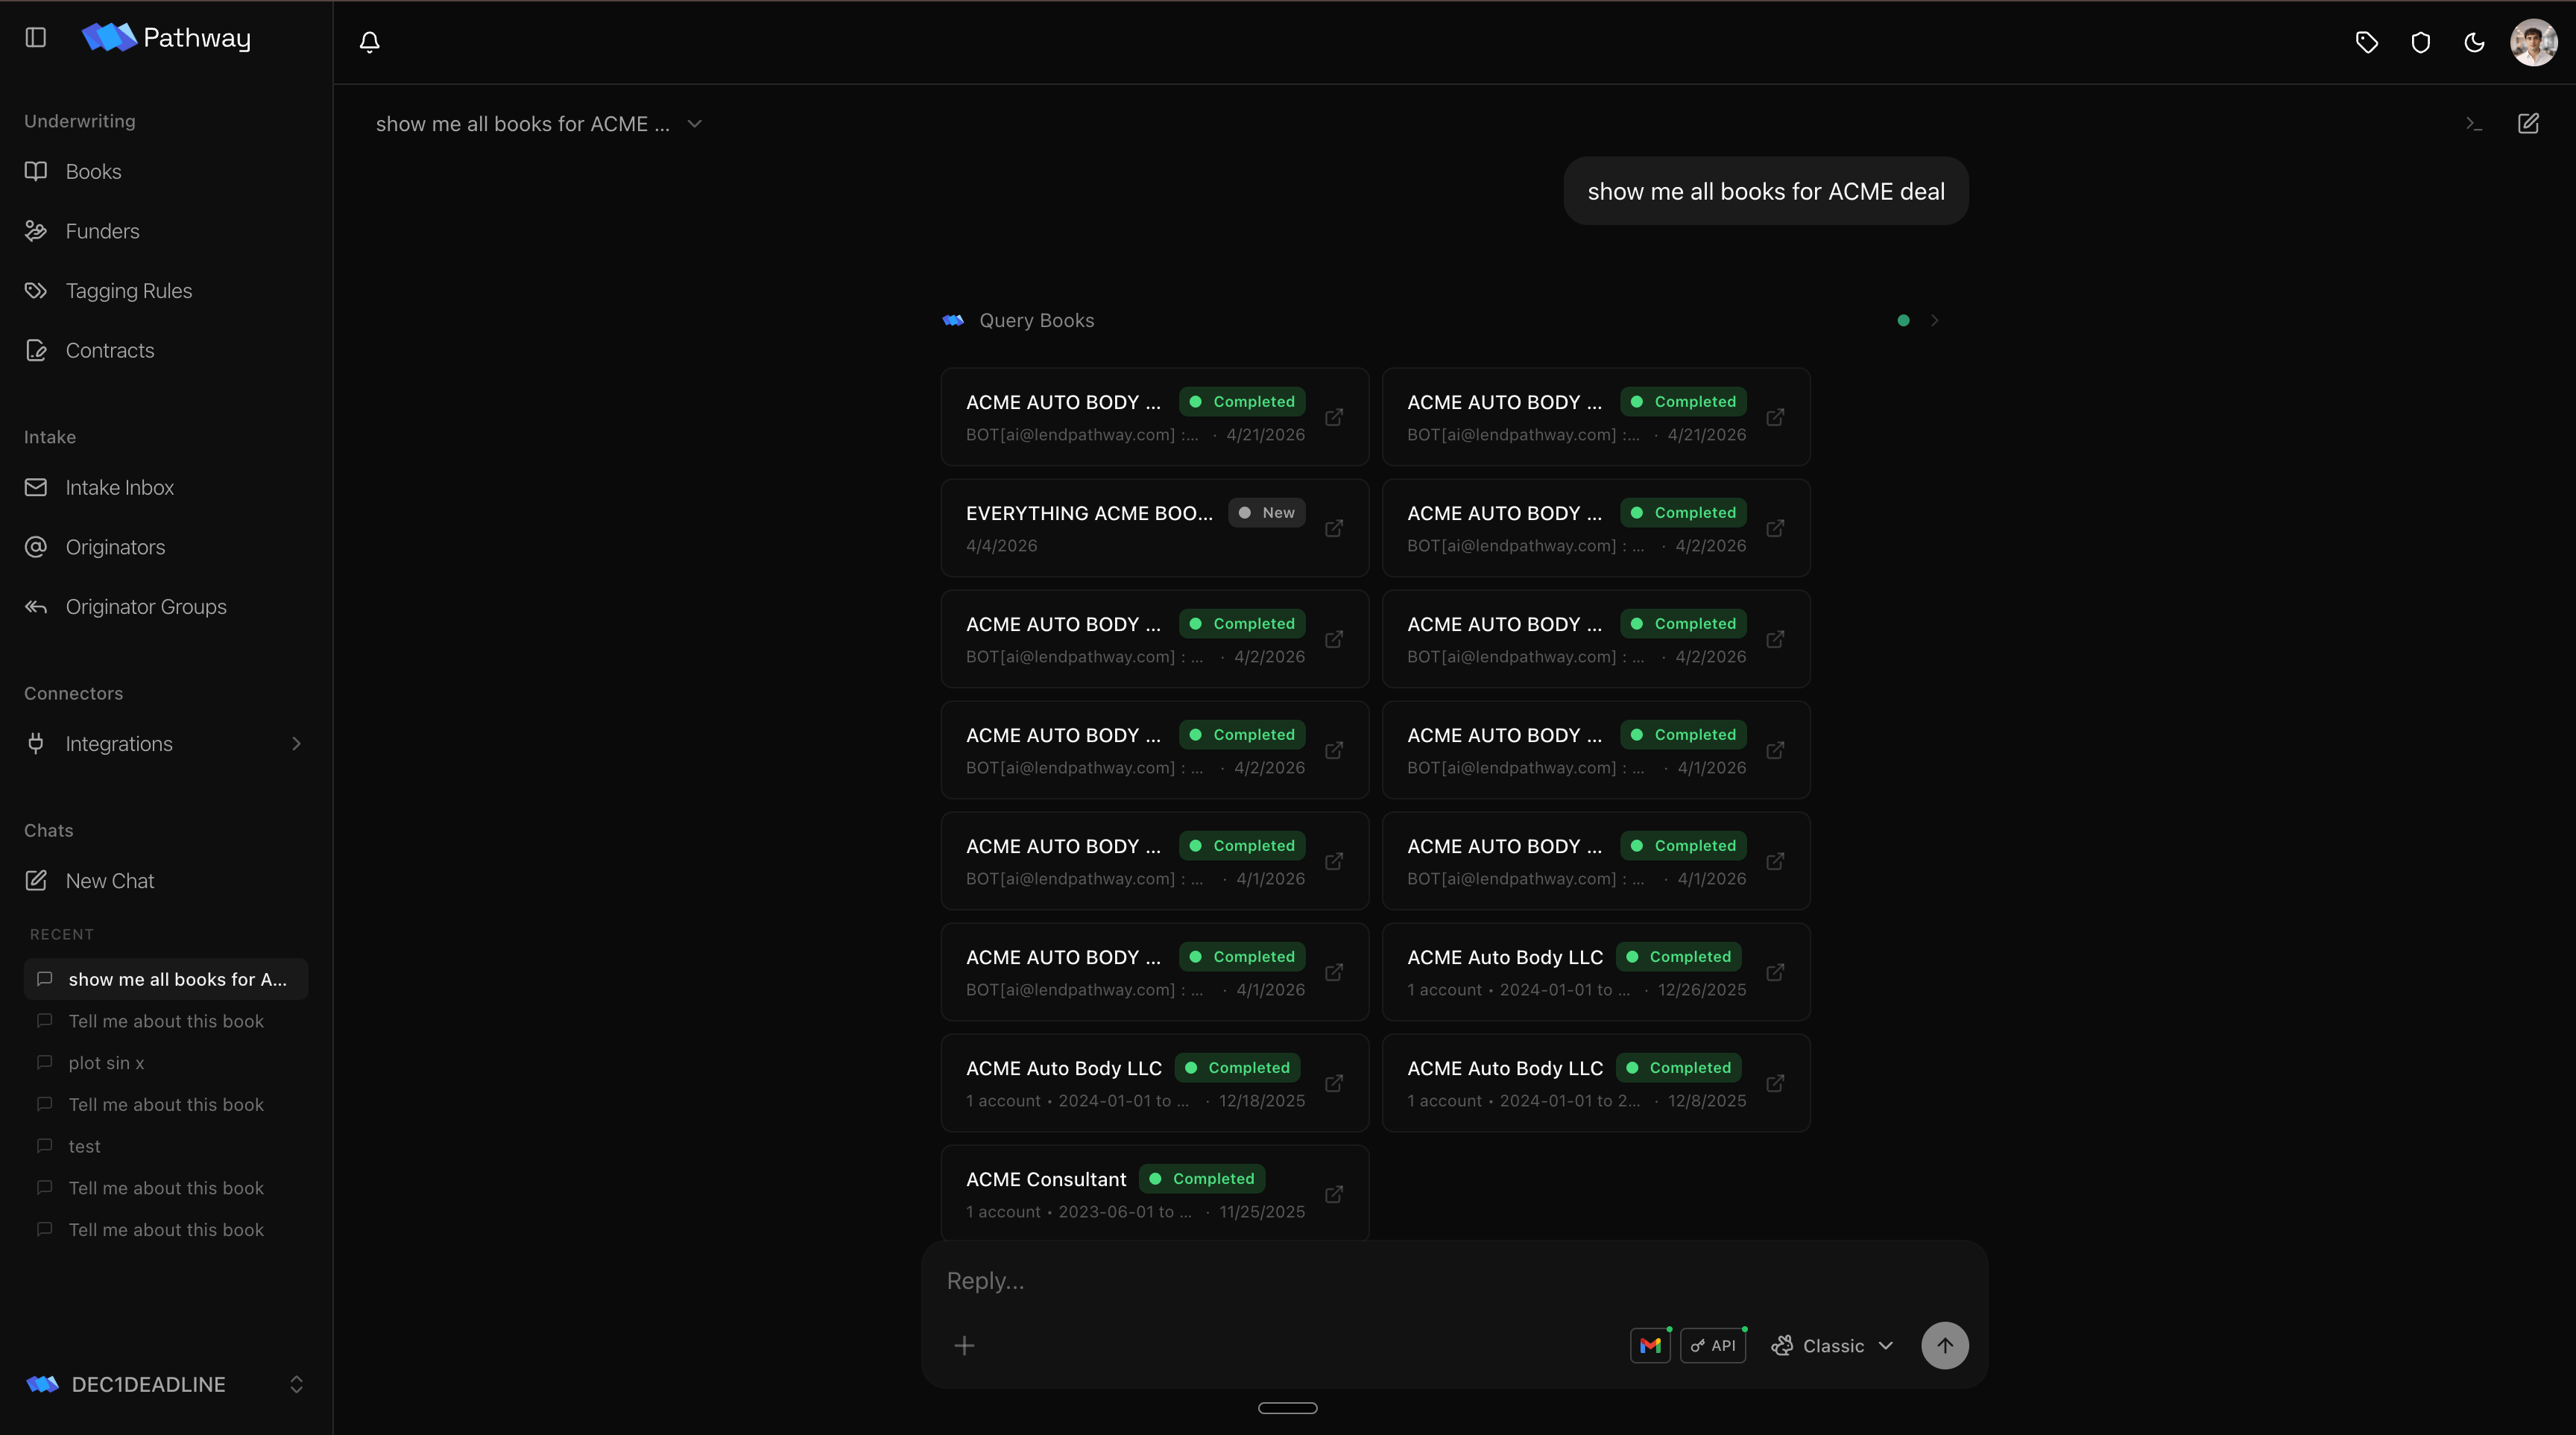Click Completed badge on ACME Consultant

1202,1179
